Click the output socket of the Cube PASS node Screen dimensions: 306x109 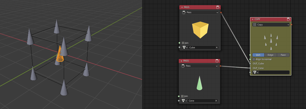click(221, 13)
